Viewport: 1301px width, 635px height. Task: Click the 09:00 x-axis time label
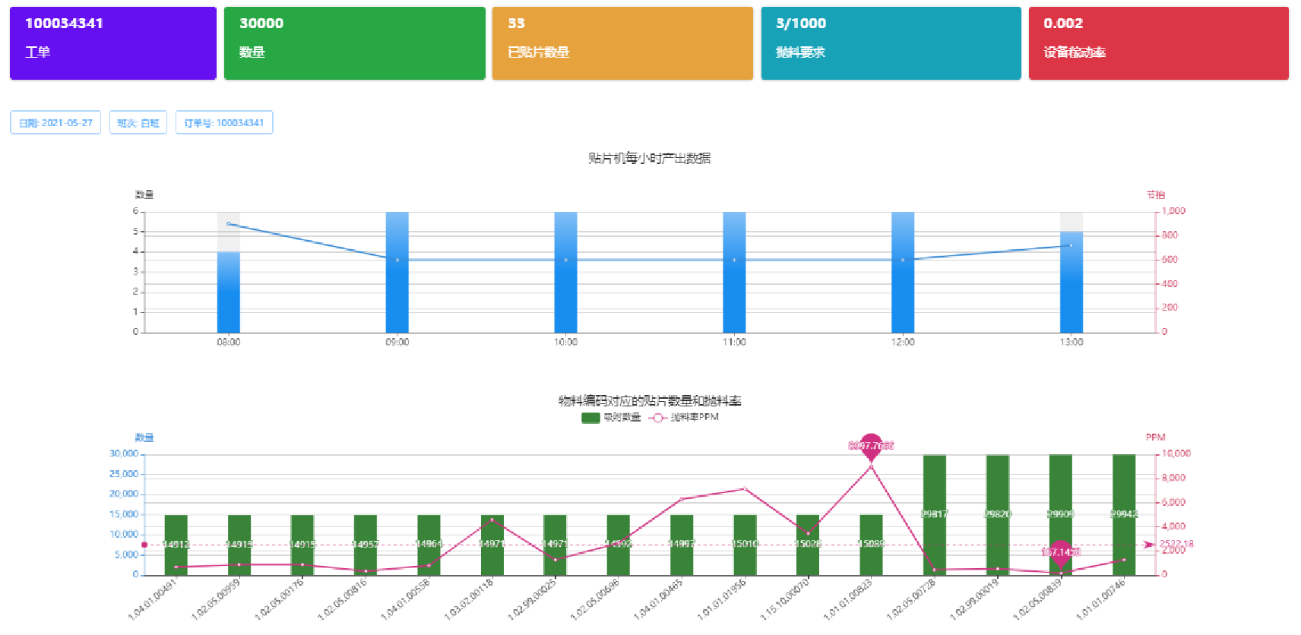point(397,342)
